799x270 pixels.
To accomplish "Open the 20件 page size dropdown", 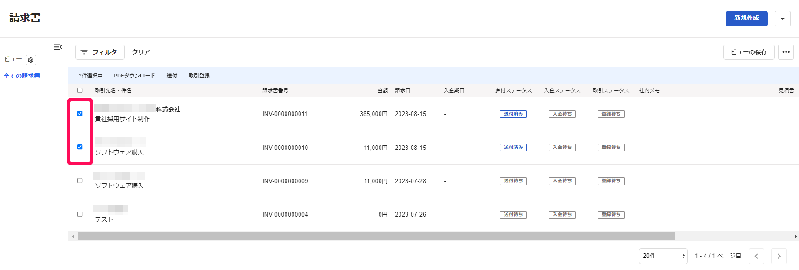I will click(663, 256).
